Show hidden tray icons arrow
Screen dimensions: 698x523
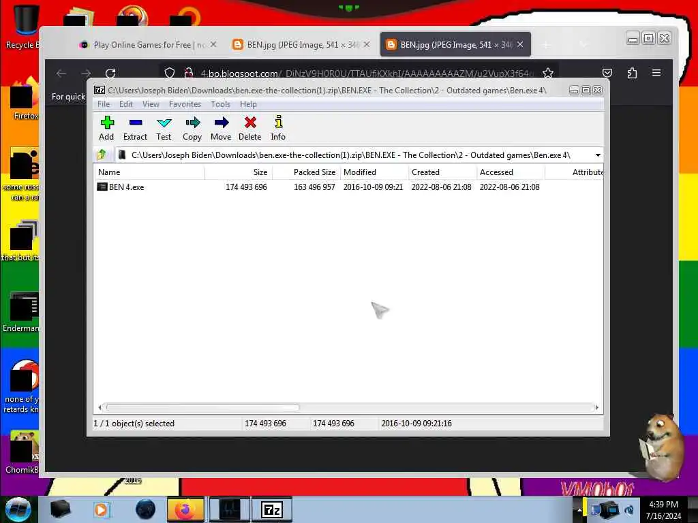(x=579, y=509)
